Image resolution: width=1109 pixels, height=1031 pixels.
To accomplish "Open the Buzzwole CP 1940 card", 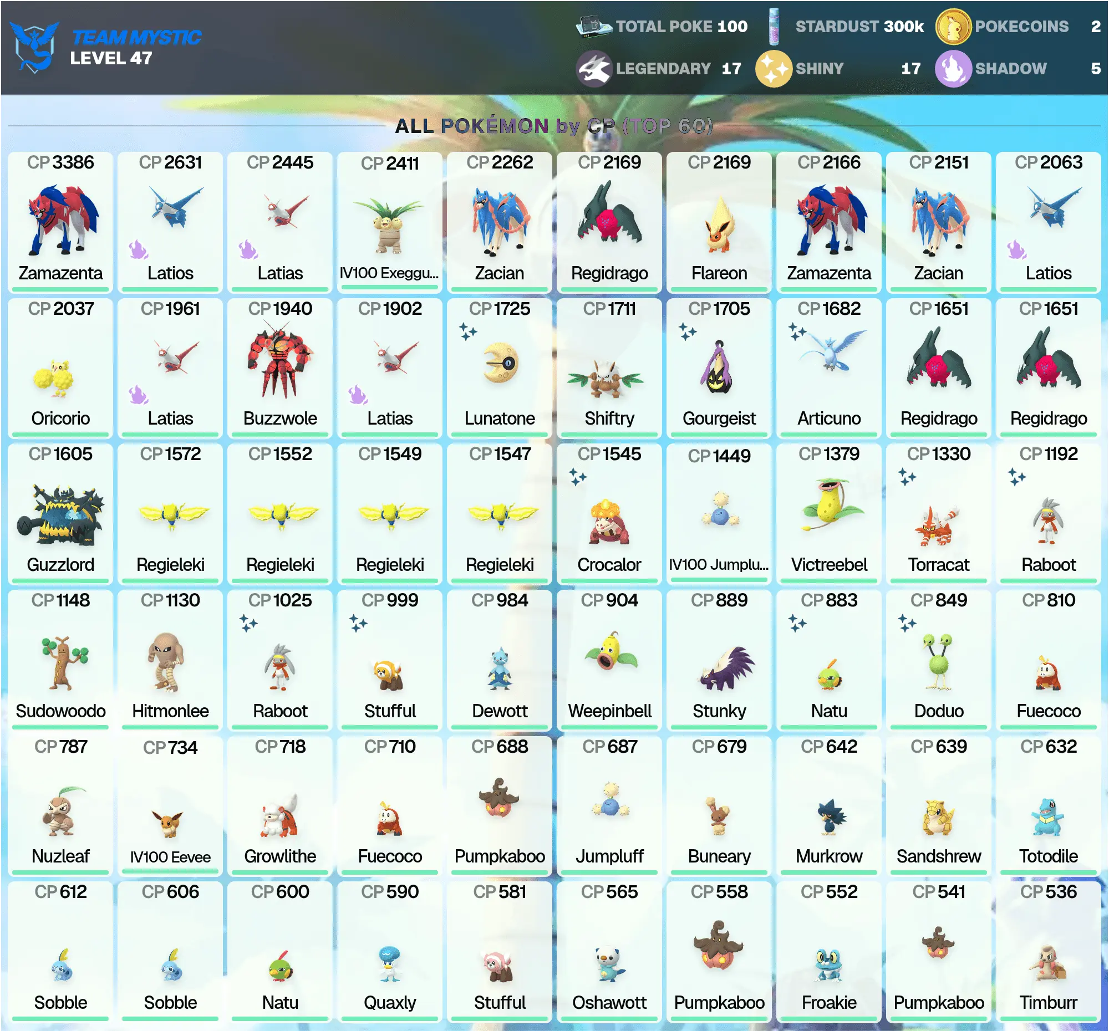I will coord(280,368).
